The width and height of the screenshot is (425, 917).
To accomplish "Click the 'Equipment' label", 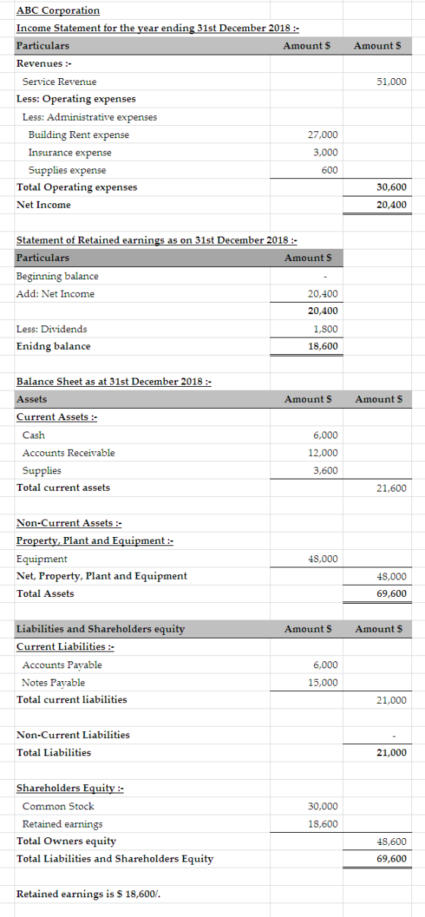I will [42, 559].
